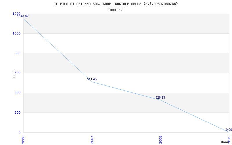The image size is (232, 145).
Task: Click the Euro y-axis title
Action: tap(14, 74)
